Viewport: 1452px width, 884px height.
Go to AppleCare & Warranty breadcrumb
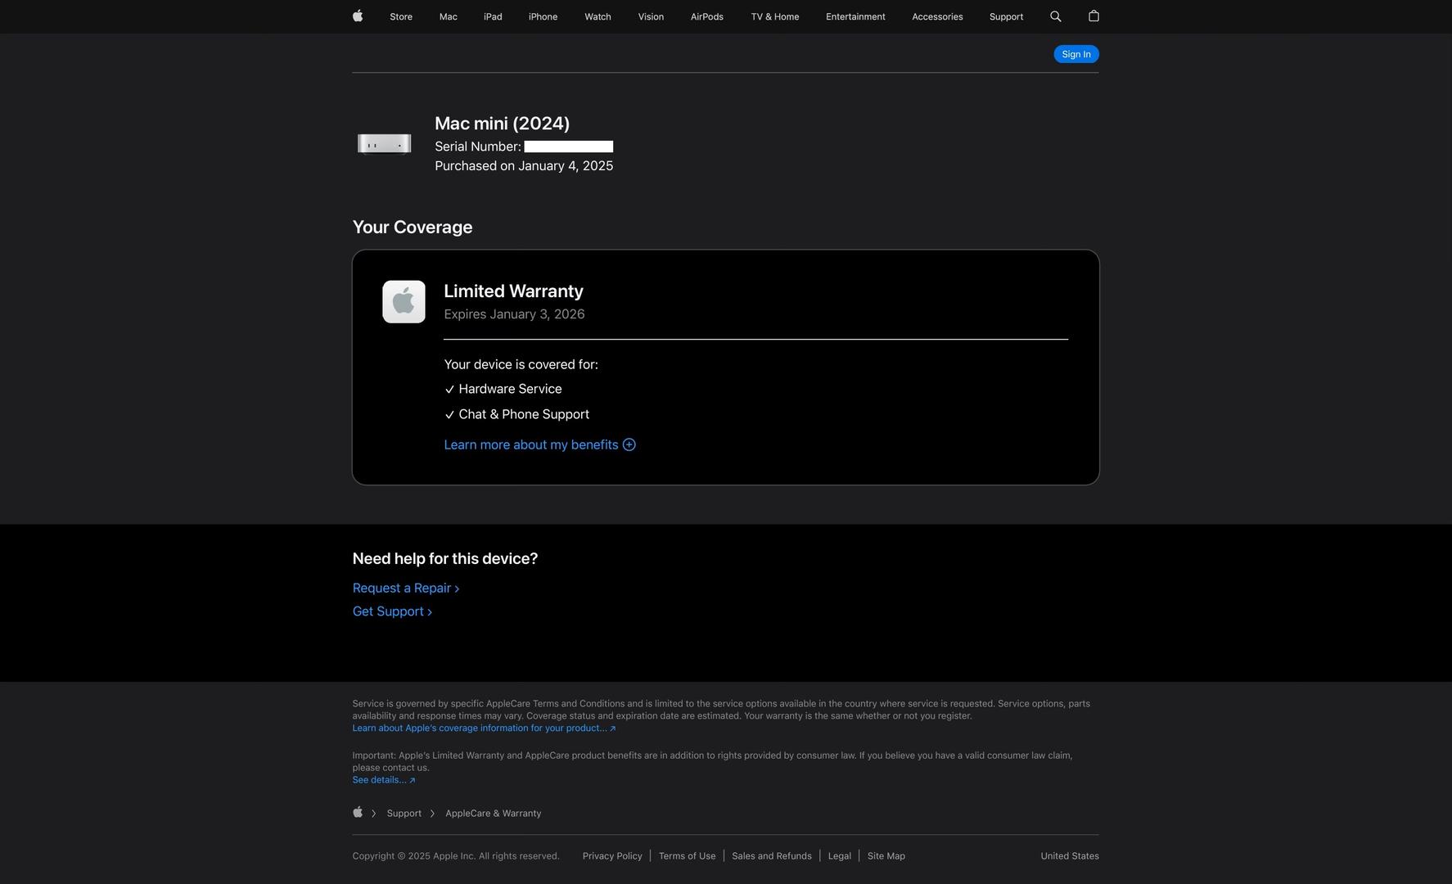[x=494, y=813]
